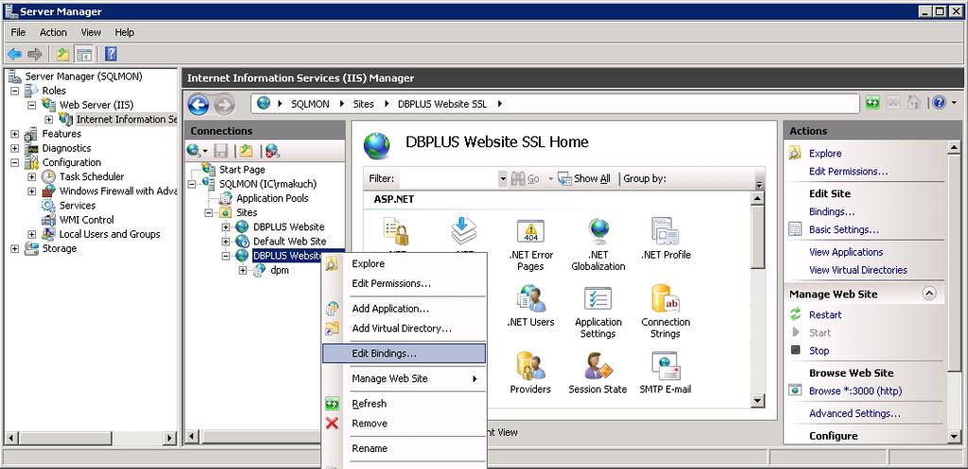
Task: Click the Edit Permissions... action link
Action: pos(848,172)
